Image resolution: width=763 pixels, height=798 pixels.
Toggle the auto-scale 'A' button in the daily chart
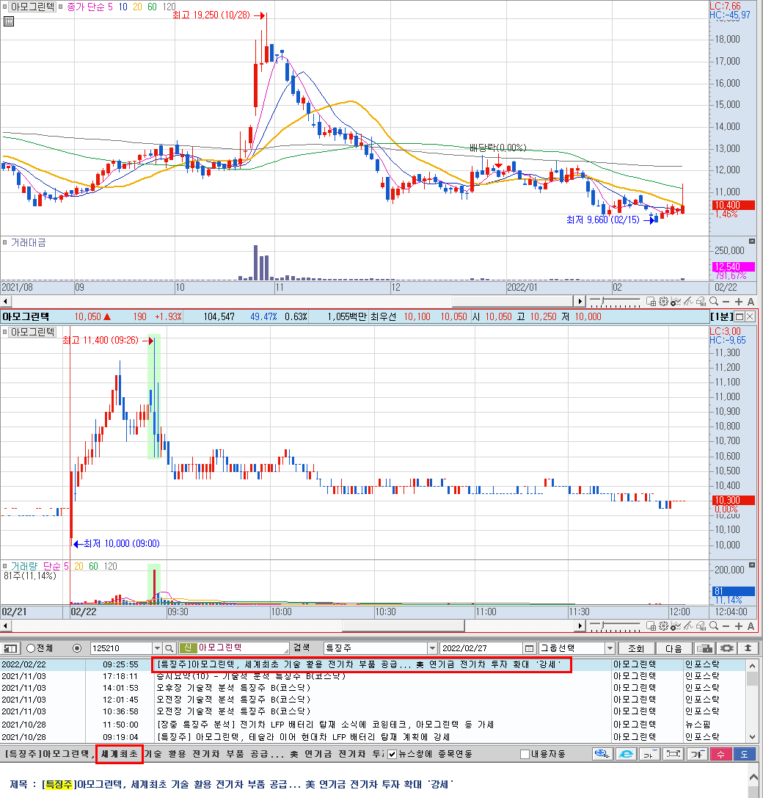tap(751, 302)
